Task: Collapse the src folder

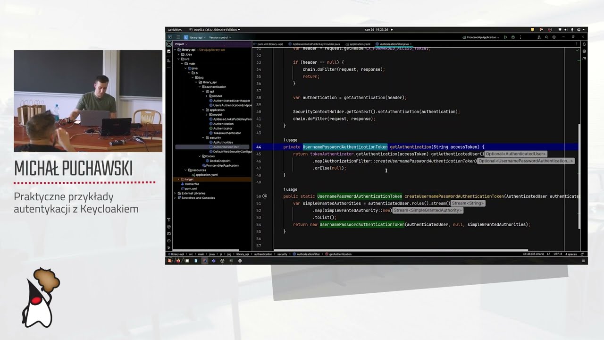Action: click(179, 59)
